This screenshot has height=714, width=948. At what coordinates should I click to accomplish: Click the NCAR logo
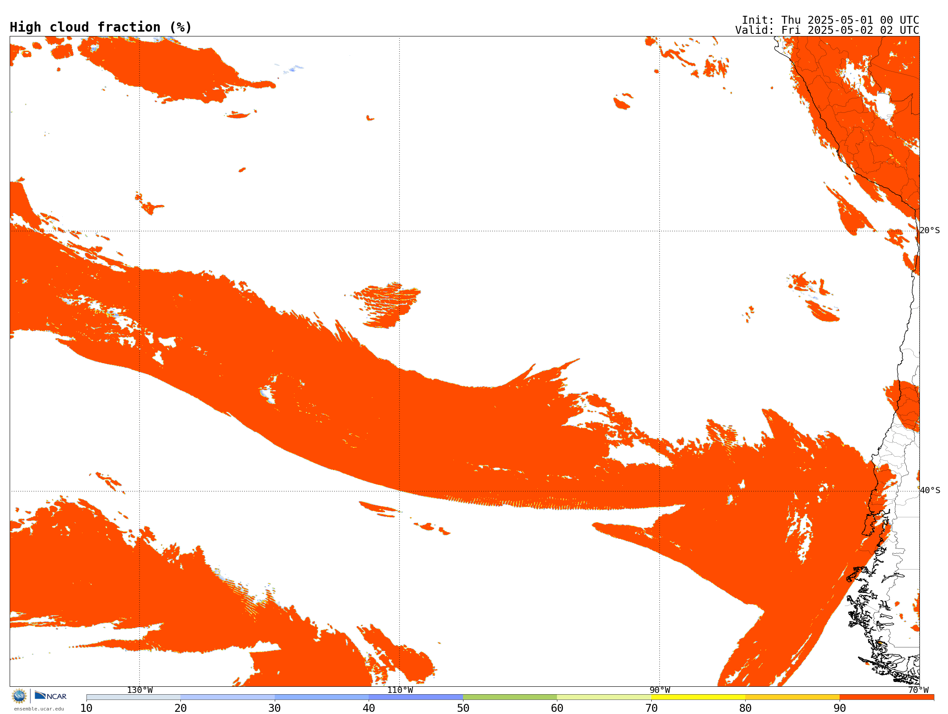[50, 696]
